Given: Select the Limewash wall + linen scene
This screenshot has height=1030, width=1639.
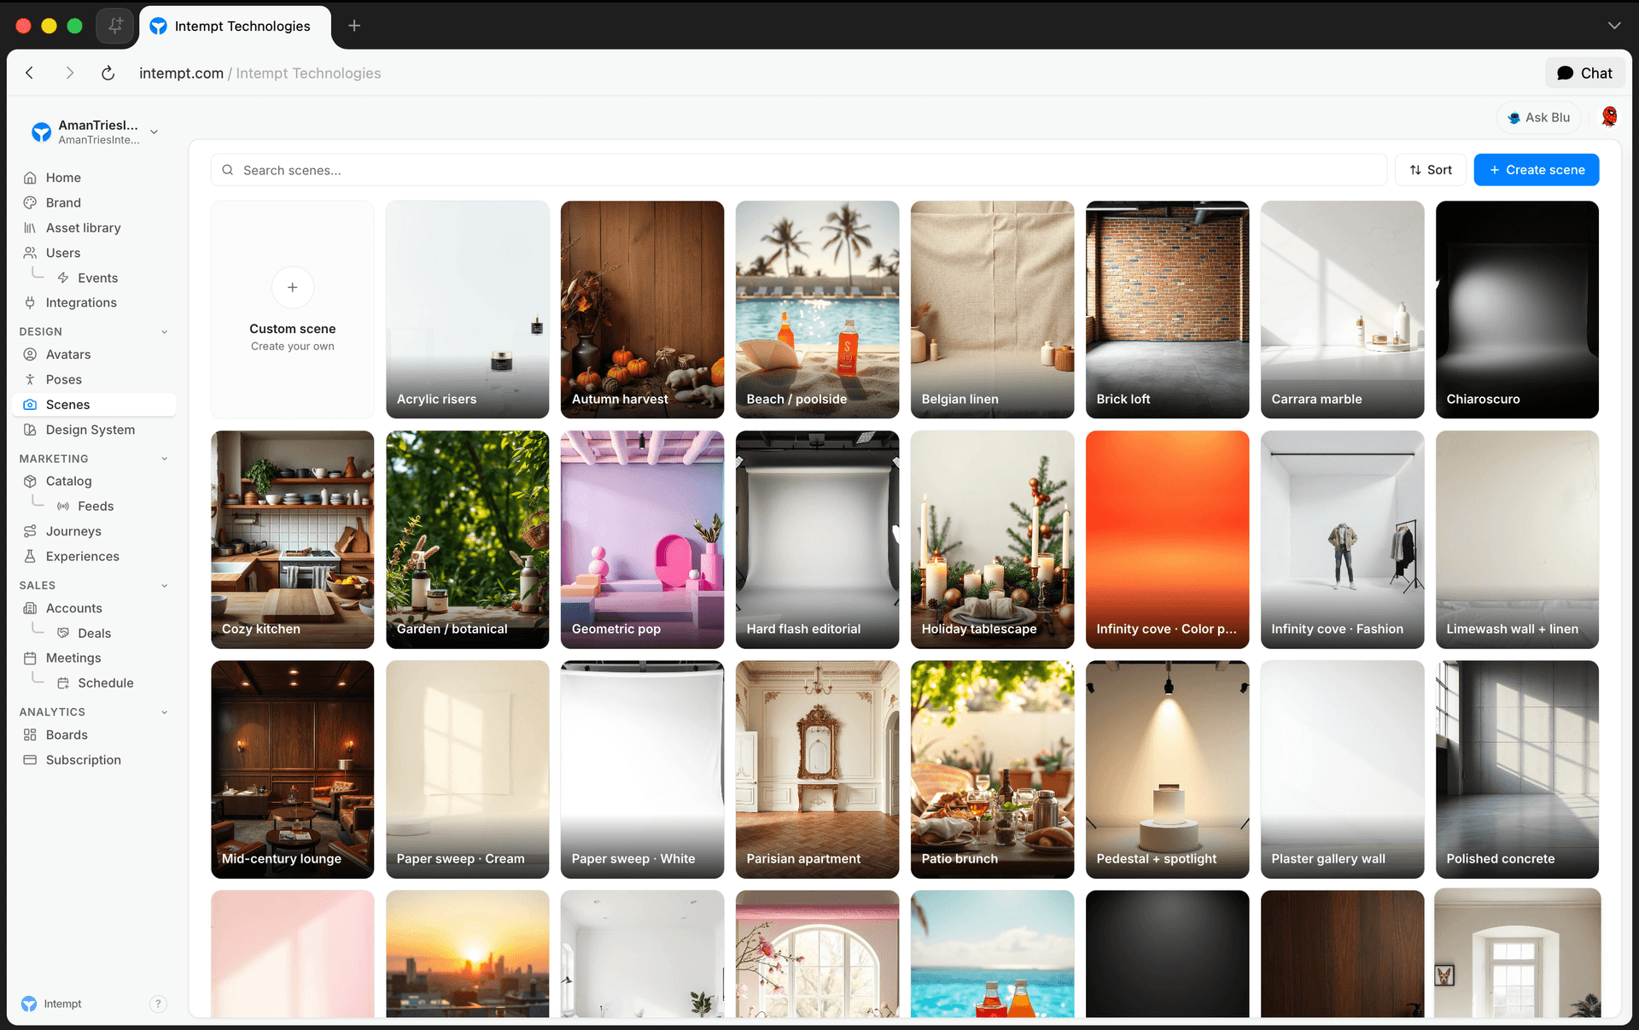Looking at the screenshot, I should click(1518, 540).
